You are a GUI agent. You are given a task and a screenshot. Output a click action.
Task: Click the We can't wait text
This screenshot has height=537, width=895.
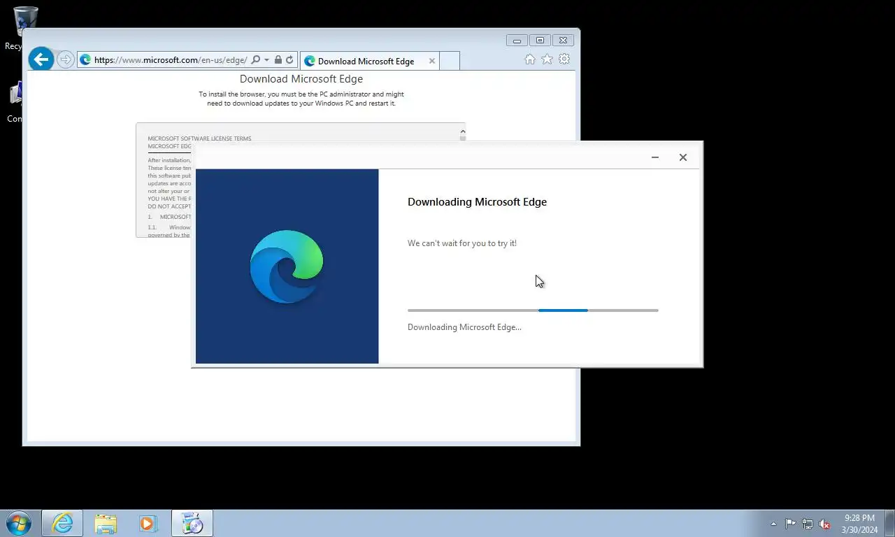point(462,243)
